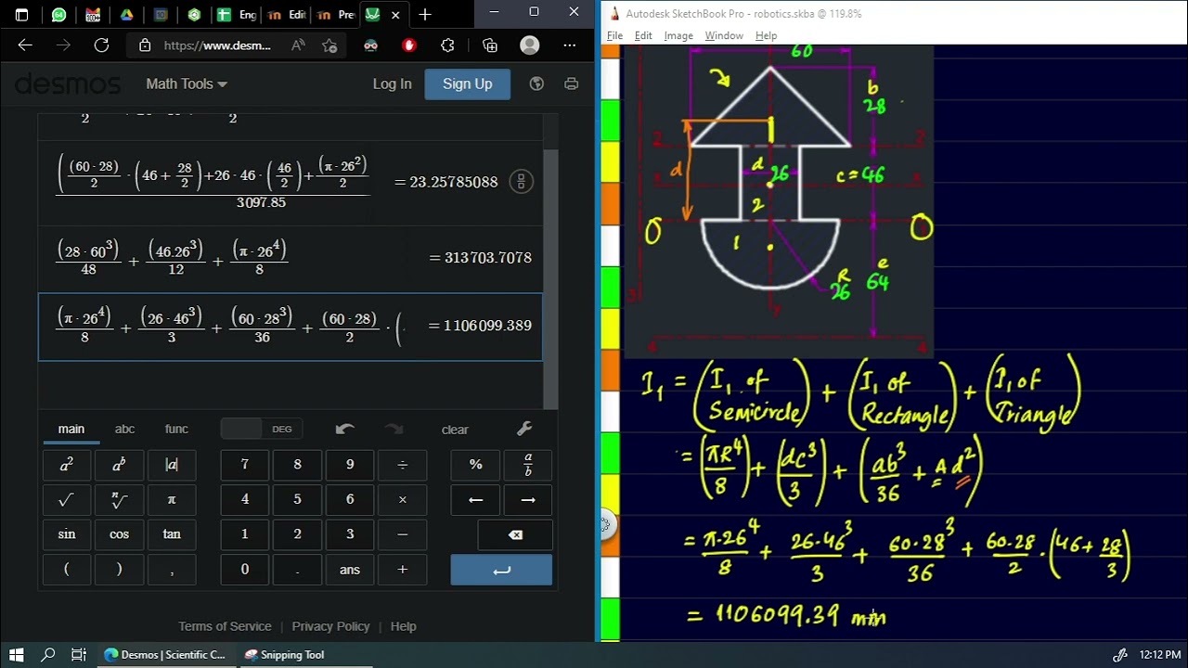Screen dimensions: 1188x668
Task: Switch to the WhatsApp pinned tab
Action: click(59, 15)
